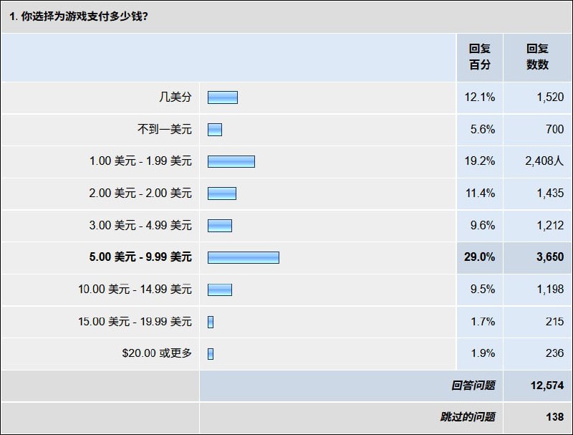The width and height of the screenshot is (573, 435).
Task: Click the 2,408人 response count
Action: click(544, 161)
